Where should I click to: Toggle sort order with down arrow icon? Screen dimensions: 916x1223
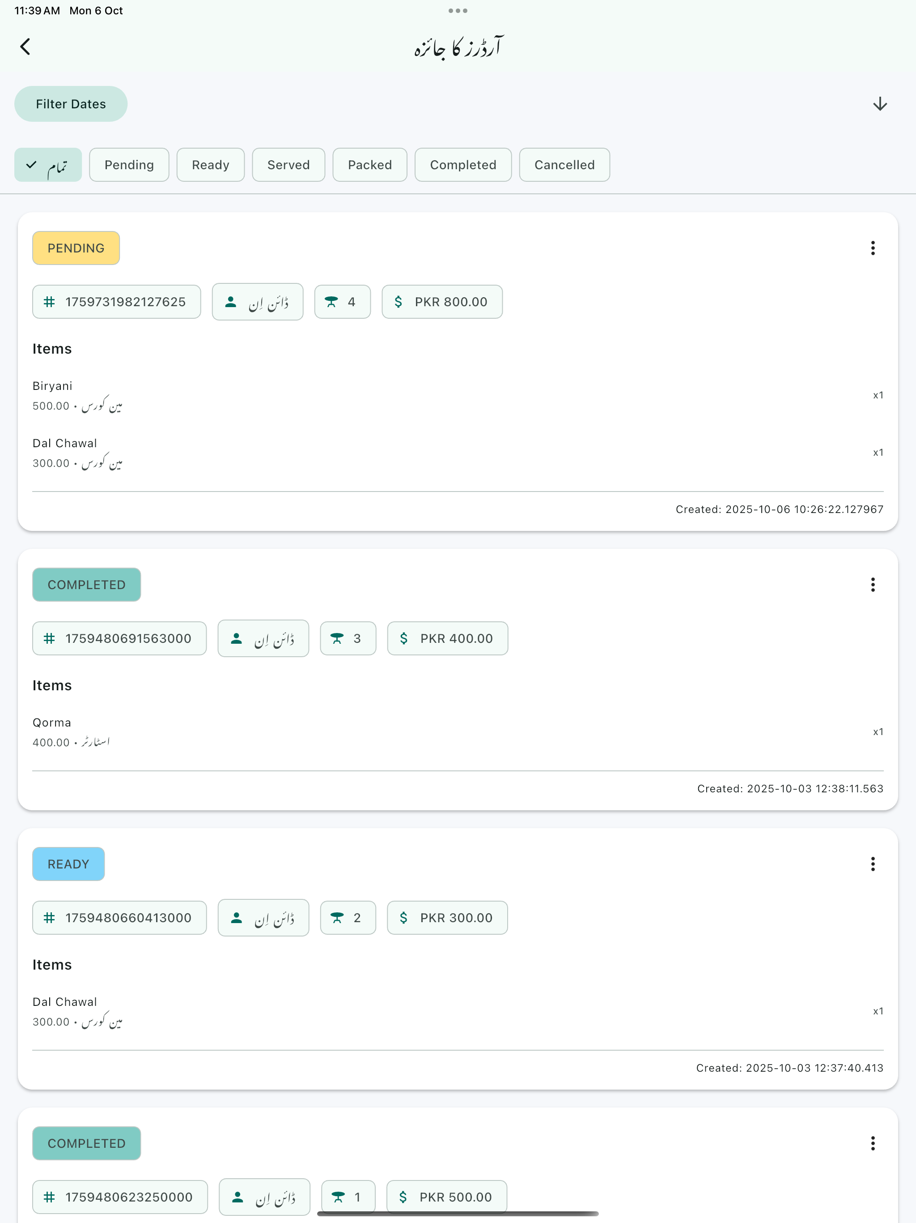879,104
